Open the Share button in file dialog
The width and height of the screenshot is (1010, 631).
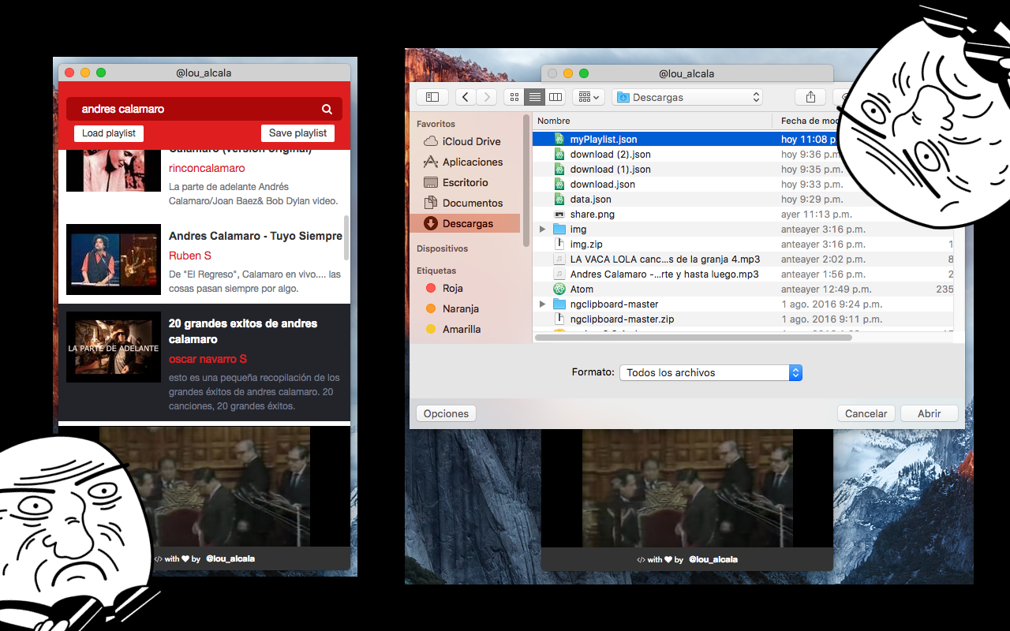pos(810,97)
